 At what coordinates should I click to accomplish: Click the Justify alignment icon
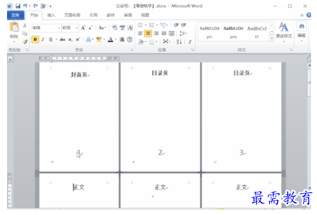164,33
